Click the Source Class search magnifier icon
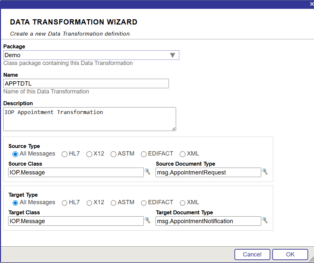The image size is (314, 263). pyautogui.click(x=147, y=172)
